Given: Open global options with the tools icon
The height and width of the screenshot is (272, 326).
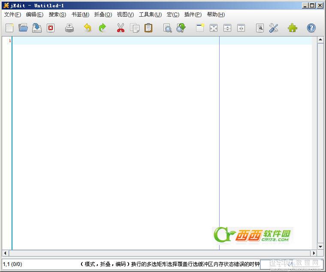Looking at the screenshot, I should (x=273, y=28).
